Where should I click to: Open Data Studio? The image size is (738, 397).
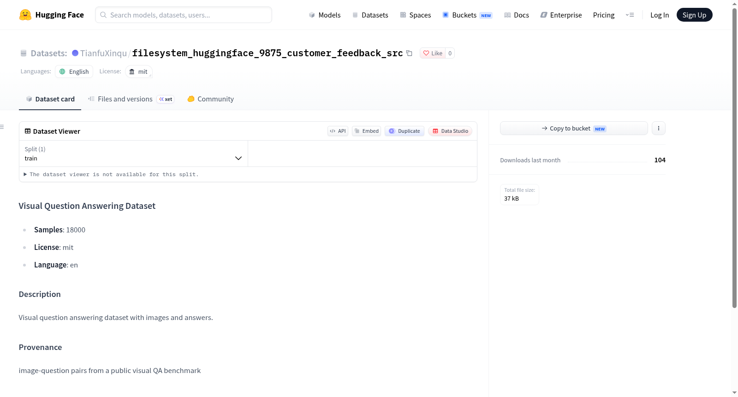tap(450, 131)
